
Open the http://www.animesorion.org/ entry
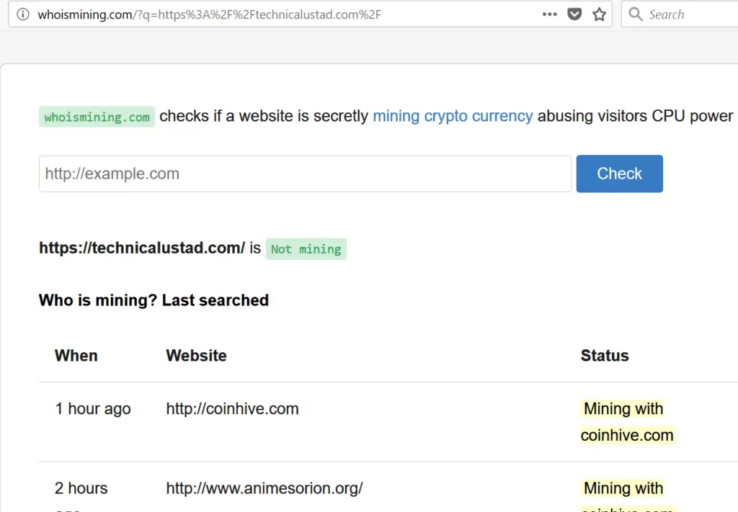(264, 488)
